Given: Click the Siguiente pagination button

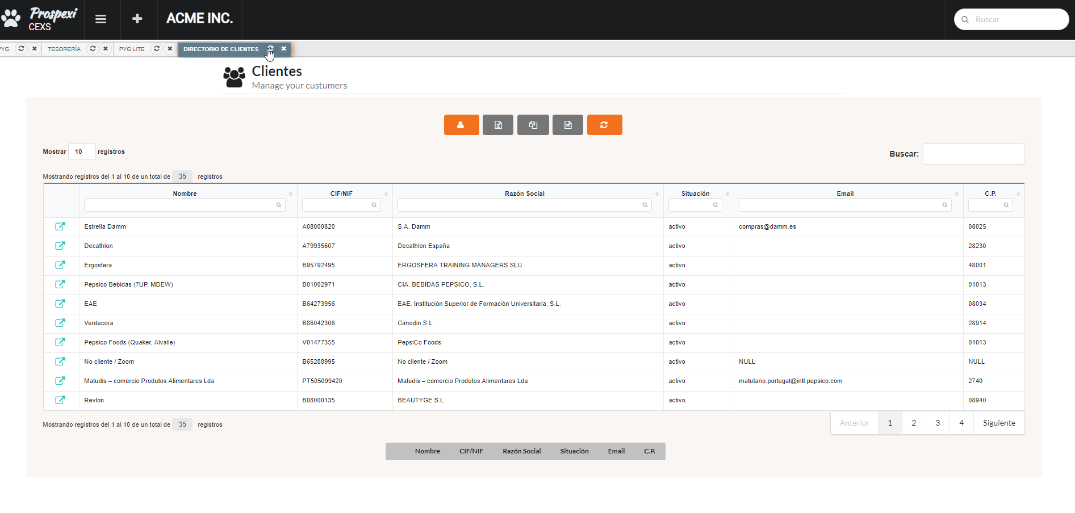Looking at the screenshot, I should 999,423.
